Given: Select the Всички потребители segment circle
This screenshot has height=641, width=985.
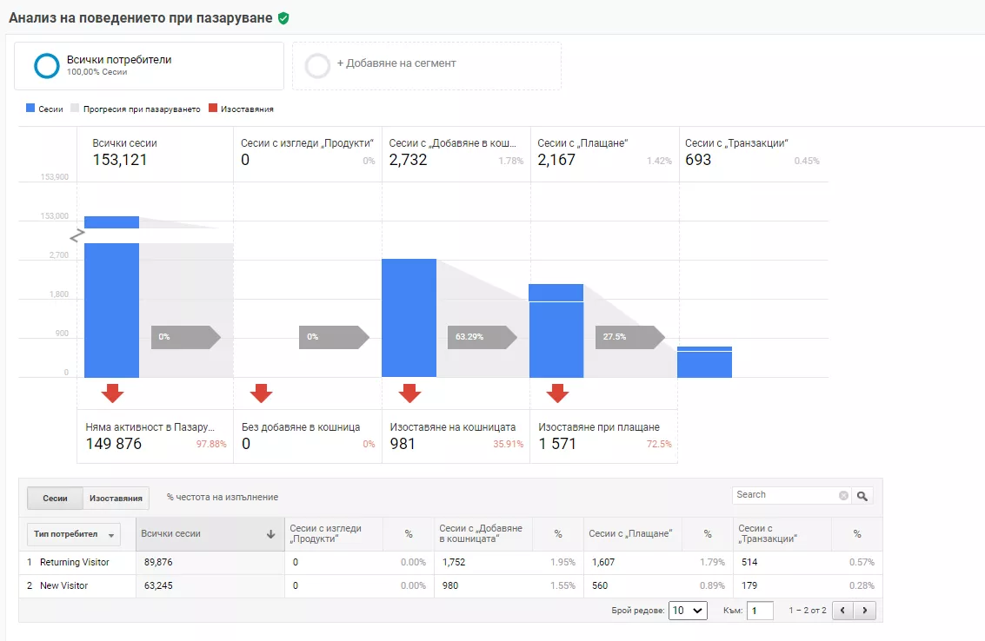Looking at the screenshot, I should [x=46, y=66].
